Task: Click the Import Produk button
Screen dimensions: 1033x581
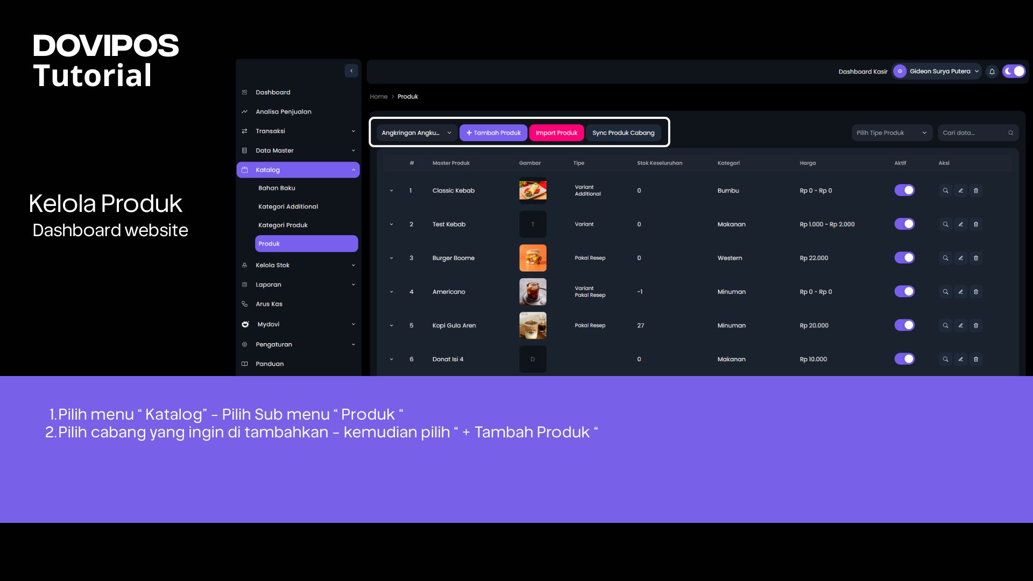Action: coord(556,133)
